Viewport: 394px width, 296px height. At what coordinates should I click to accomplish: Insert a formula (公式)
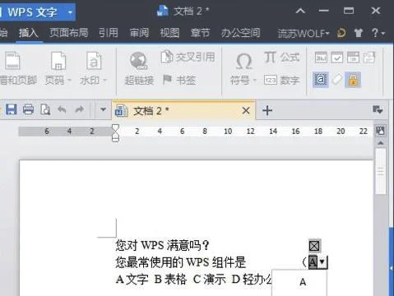click(281, 58)
